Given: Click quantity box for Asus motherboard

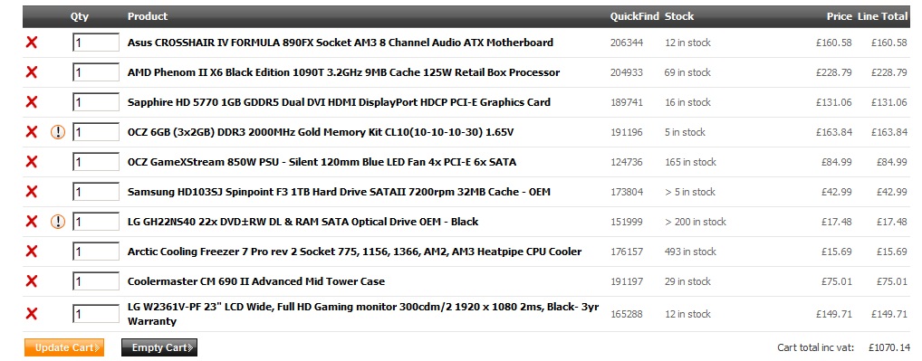Looking at the screenshot, I should click(x=96, y=43).
